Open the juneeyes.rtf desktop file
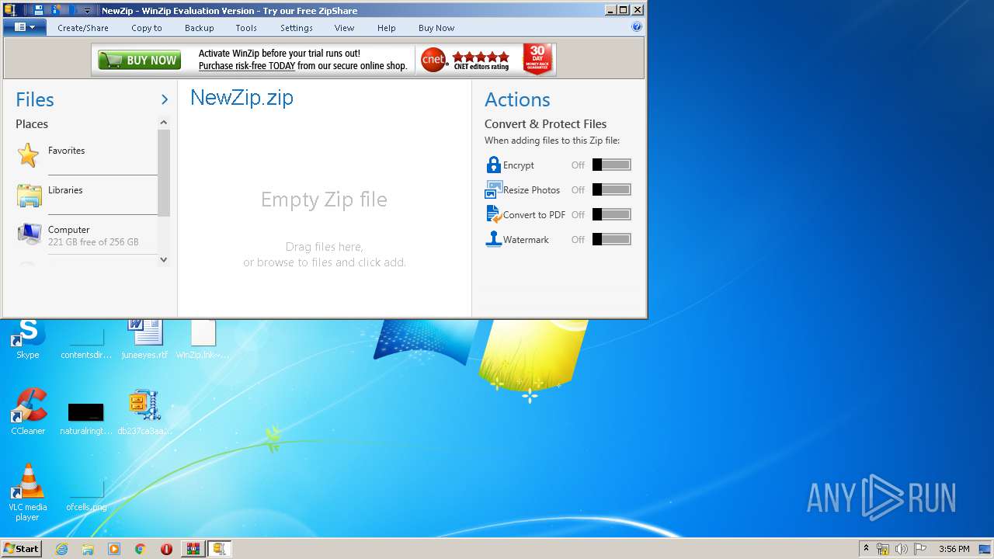994x559 pixels. [144, 339]
